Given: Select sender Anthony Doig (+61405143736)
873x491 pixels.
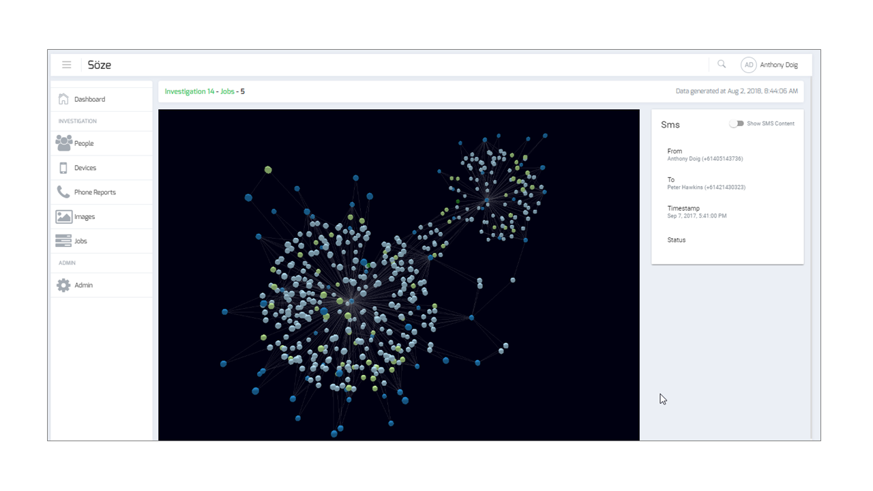Looking at the screenshot, I should [705, 159].
